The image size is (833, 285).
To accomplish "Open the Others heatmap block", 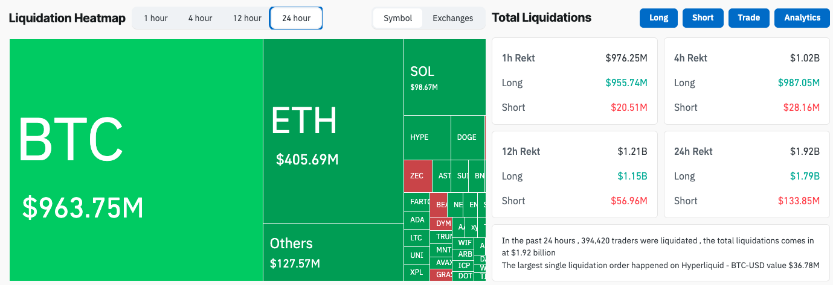I will tap(333, 252).
